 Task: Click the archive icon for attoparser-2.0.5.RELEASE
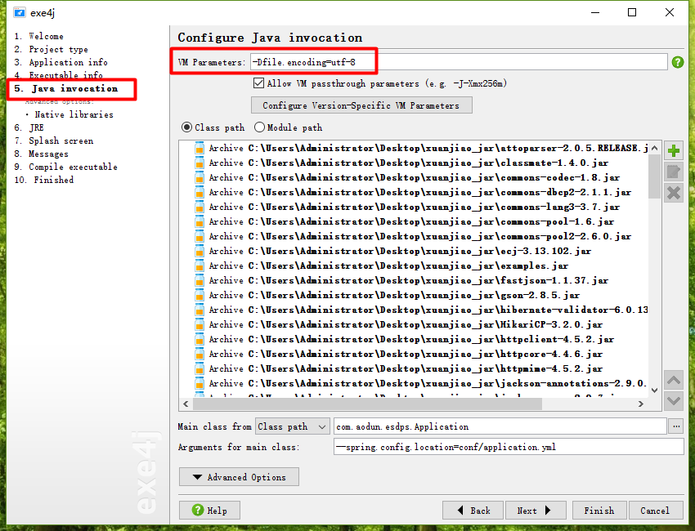[200, 148]
